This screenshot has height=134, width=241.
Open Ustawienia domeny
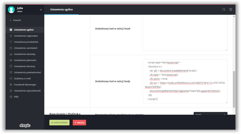click(x=25, y=66)
